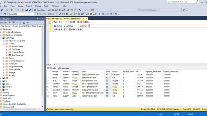Collapse the SELECT statement outline box

pos(53,22)
